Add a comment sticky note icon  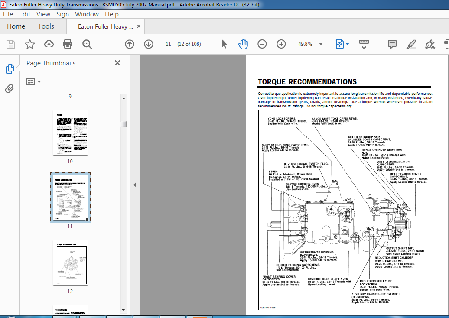point(392,44)
